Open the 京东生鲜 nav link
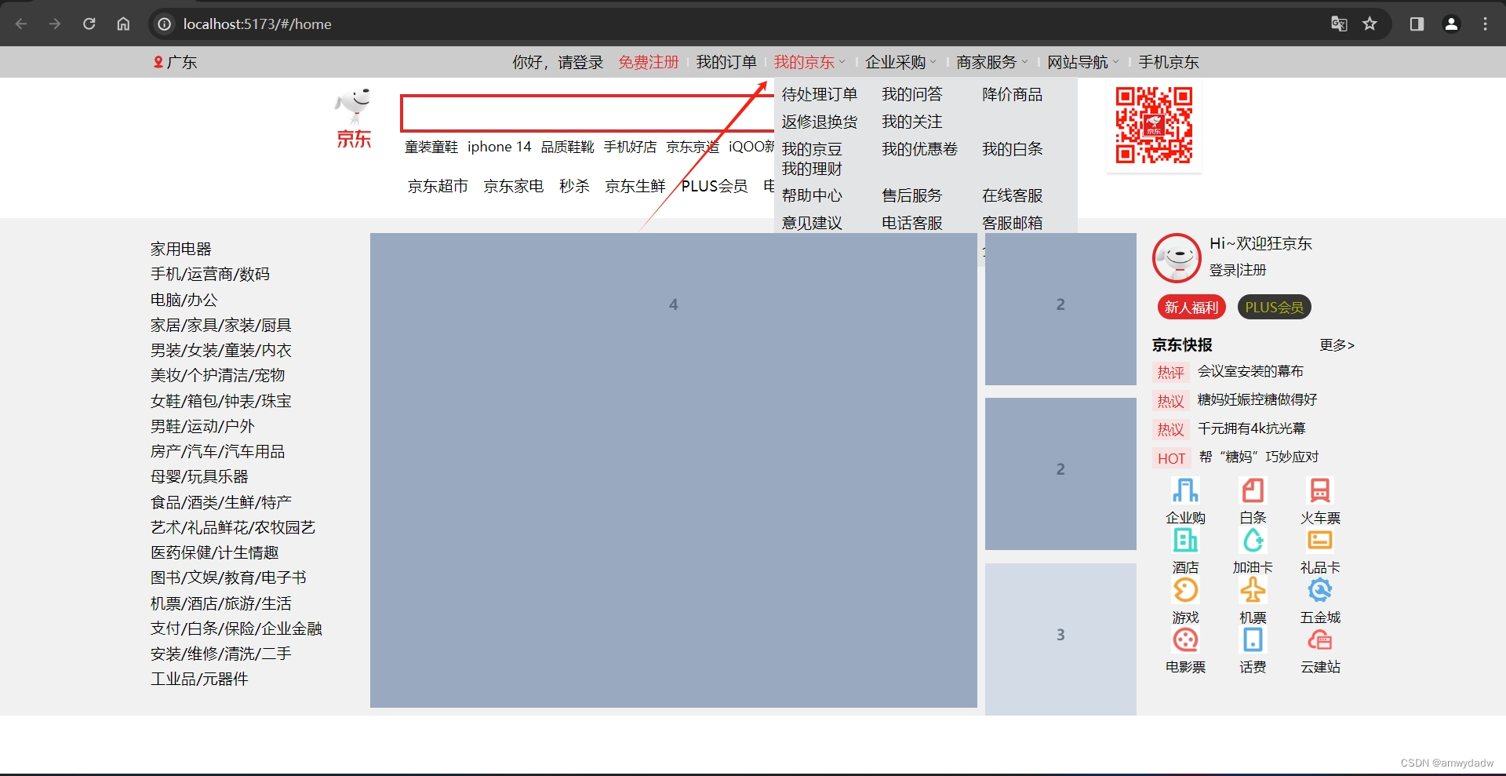Screen dimensions: 1506x776 [x=635, y=186]
